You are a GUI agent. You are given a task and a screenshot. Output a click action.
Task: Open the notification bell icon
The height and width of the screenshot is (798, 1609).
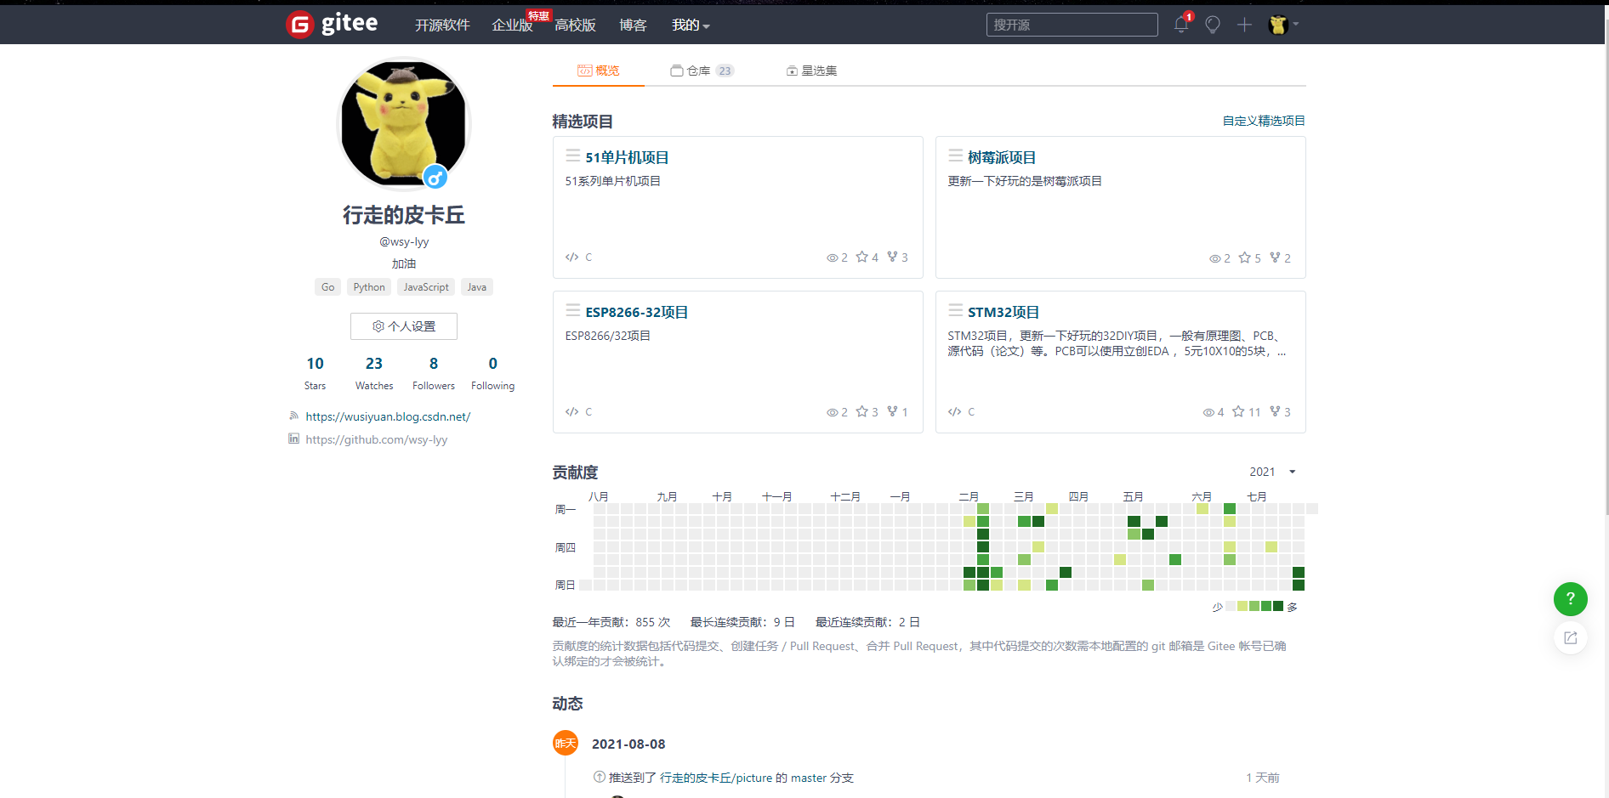(x=1180, y=25)
